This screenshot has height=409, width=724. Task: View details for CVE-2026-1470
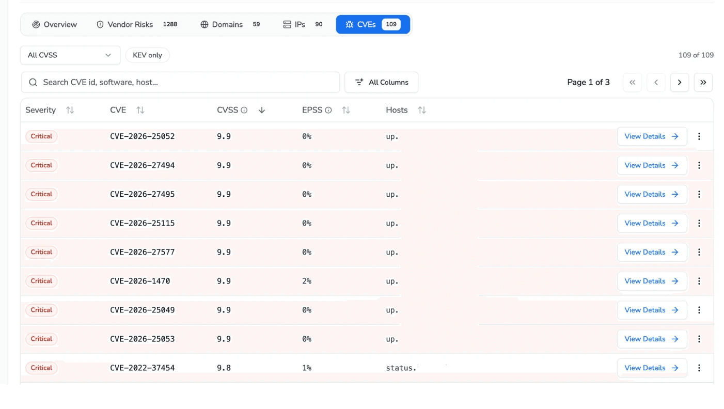(652, 281)
